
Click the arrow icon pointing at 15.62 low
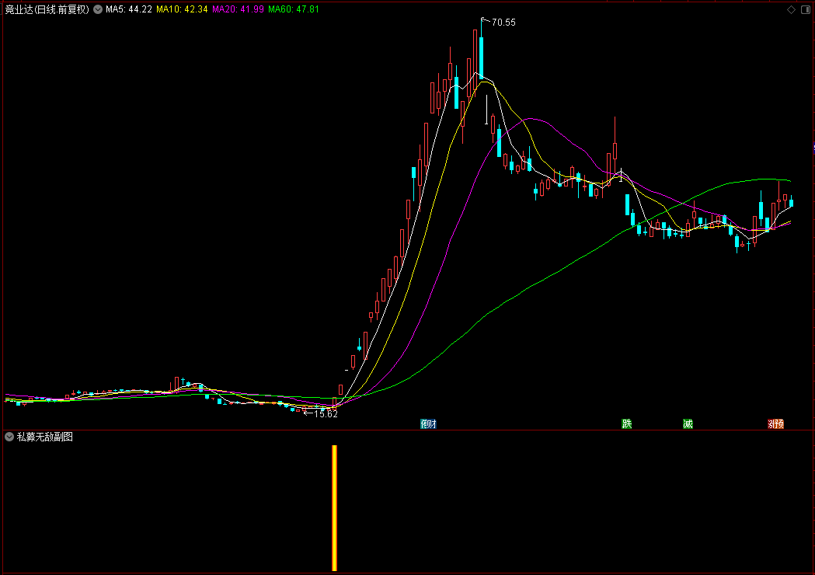[308, 413]
